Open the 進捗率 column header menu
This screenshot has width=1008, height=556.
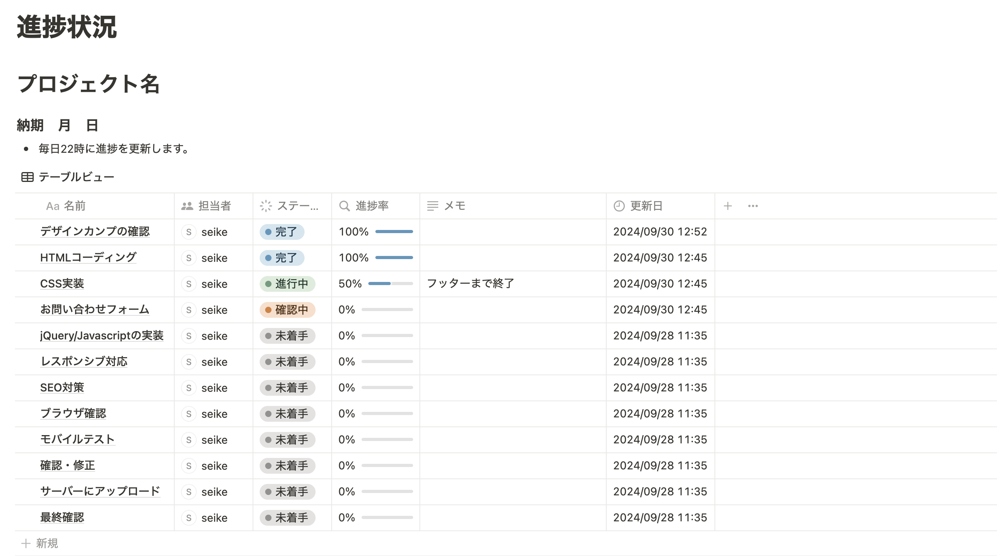pyautogui.click(x=376, y=206)
